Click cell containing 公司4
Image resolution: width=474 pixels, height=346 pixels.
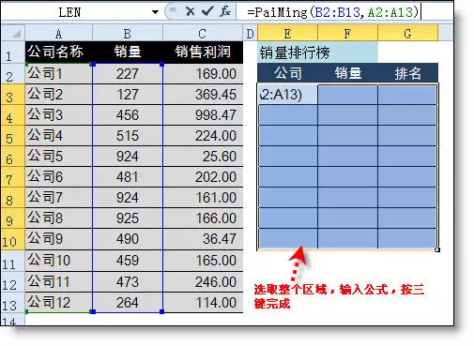[58, 135]
